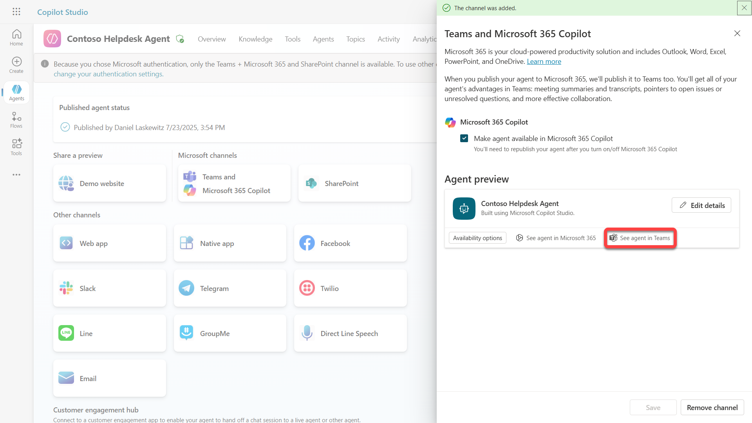The image size is (752, 423).
Task: Switch to the Knowledge tab
Action: tap(255, 39)
